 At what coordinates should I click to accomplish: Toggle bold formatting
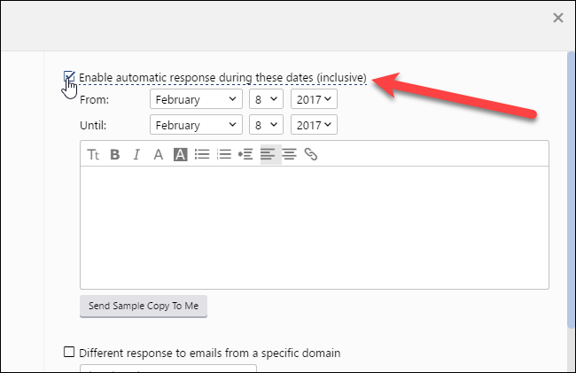coord(115,154)
